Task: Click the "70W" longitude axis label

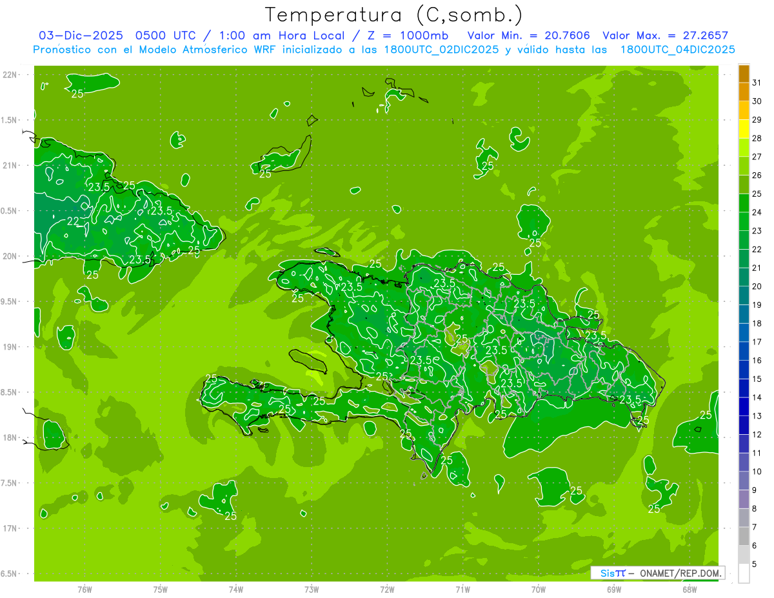Action: (539, 589)
